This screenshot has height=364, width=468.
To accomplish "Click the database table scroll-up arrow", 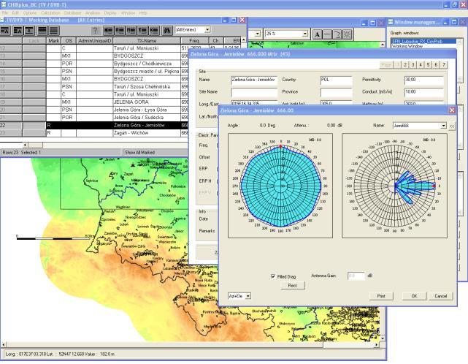I will (244, 40).
